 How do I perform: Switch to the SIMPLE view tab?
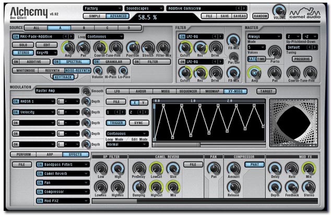pyautogui.click(x=94, y=16)
